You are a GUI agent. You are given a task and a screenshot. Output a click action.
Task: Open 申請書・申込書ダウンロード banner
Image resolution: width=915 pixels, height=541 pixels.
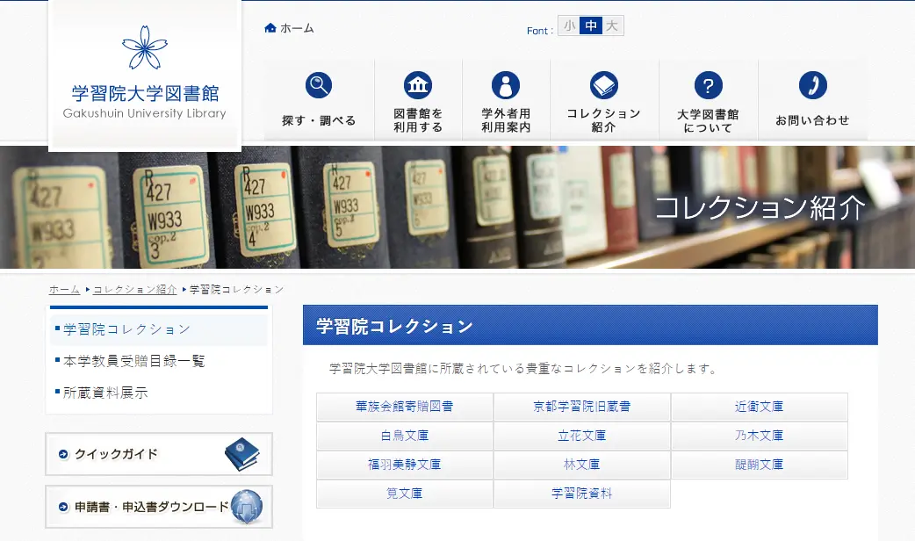tap(159, 507)
